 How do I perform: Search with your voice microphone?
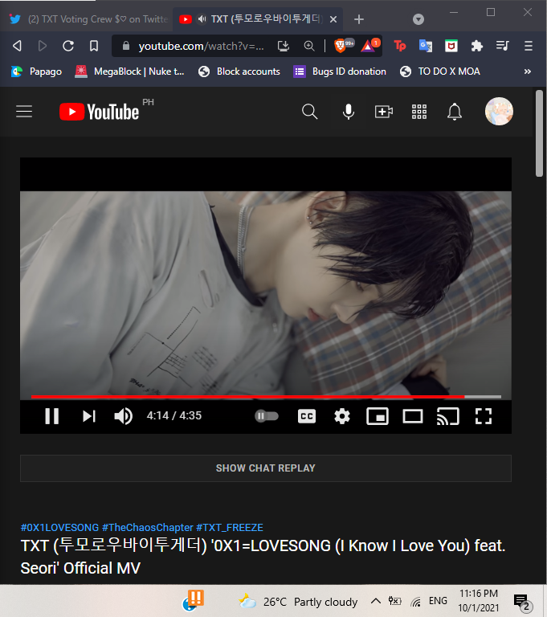349,112
